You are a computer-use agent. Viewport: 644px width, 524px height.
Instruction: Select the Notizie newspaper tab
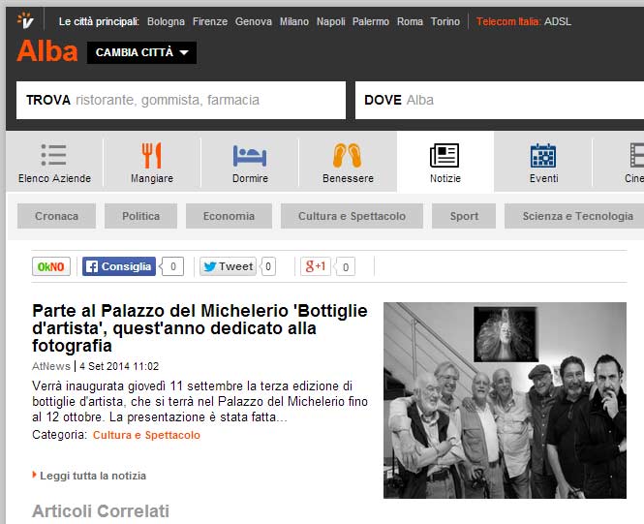click(x=445, y=163)
